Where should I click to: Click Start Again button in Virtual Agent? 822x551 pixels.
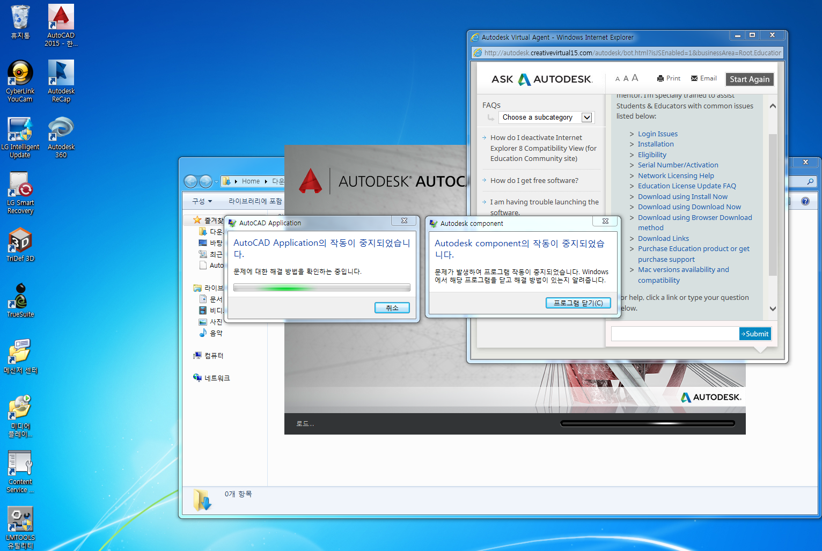pos(750,79)
